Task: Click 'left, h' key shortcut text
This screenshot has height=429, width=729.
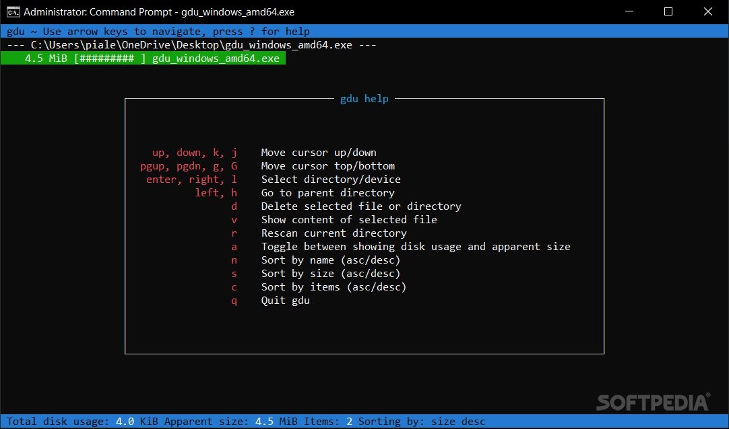Action: (x=216, y=193)
